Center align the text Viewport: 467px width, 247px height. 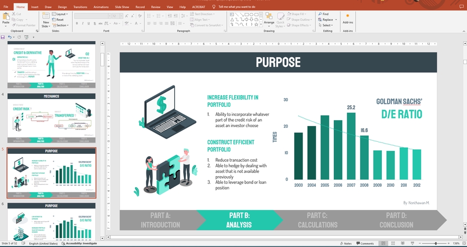point(155,23)
